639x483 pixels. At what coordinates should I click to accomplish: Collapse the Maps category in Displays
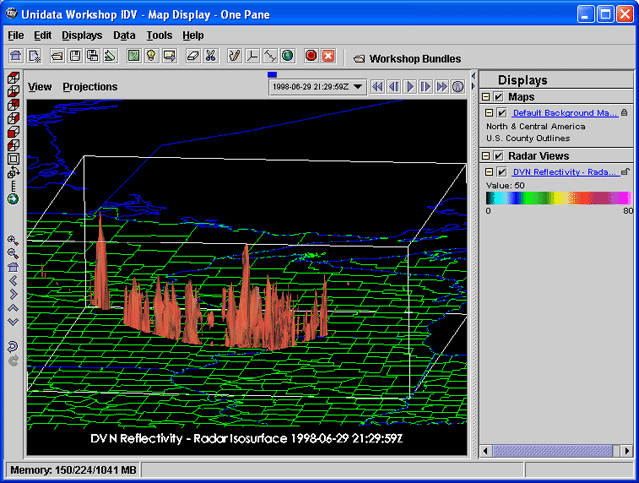coord(486,97)
